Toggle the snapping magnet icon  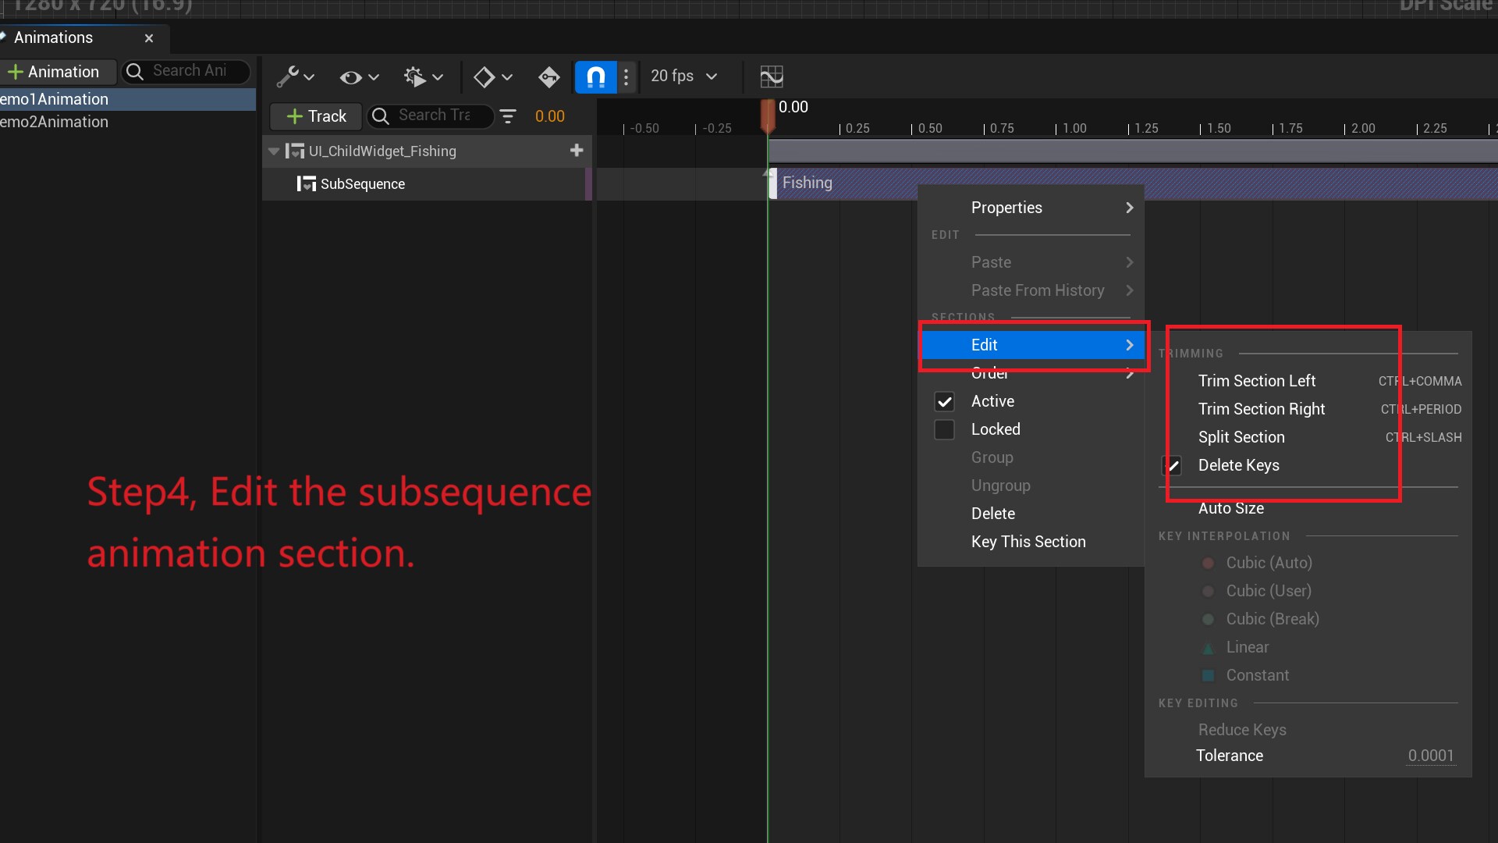[596, 76]
